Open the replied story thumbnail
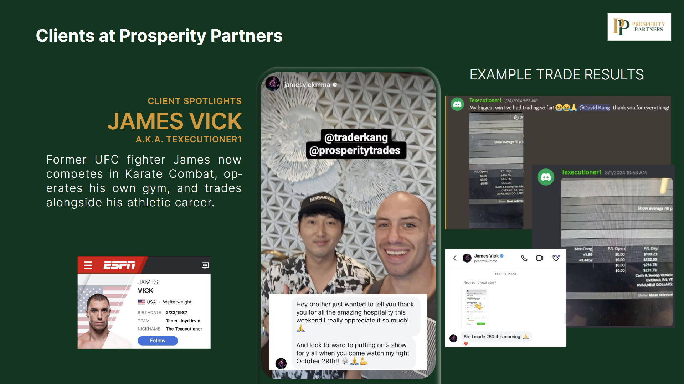Viewport: 684px width, 384px height. coord(476,307)
